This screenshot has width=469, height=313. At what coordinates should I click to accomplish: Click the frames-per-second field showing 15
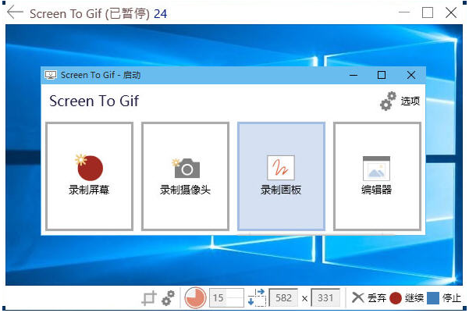(227, 297)
